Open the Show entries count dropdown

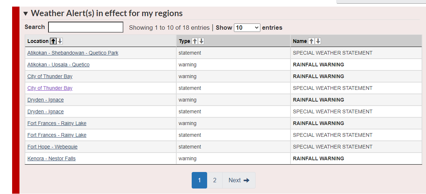coord(247,28)
